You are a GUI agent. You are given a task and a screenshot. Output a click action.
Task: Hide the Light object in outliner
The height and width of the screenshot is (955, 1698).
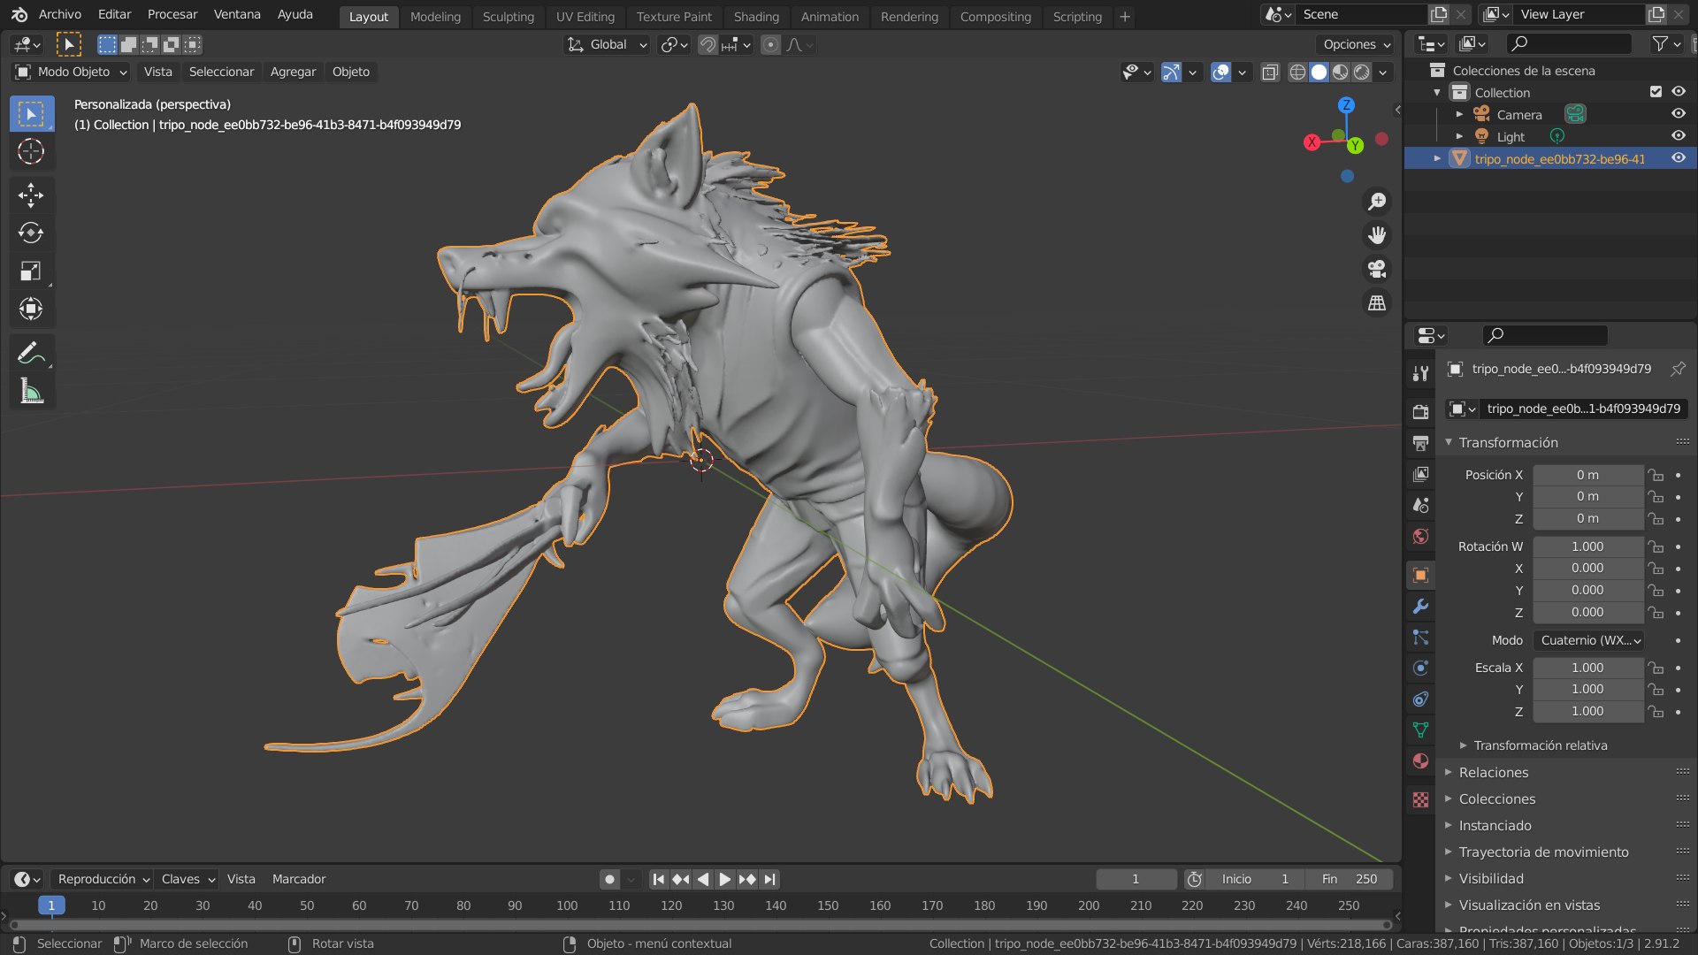[x=1679, y=136]
